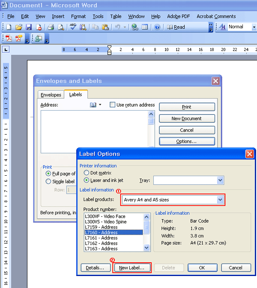Click the Options... button
Viewport: 257px width, 288px height.
tap(187, 141)
